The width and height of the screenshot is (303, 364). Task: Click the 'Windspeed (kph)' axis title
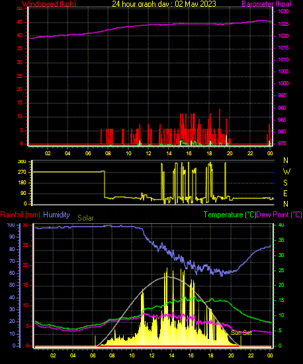tap(49, 4)
